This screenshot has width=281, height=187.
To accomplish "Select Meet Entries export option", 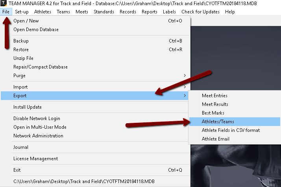I will [x=235, y=96].
